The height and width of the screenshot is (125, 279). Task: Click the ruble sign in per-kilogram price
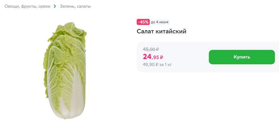coord(157,64)
